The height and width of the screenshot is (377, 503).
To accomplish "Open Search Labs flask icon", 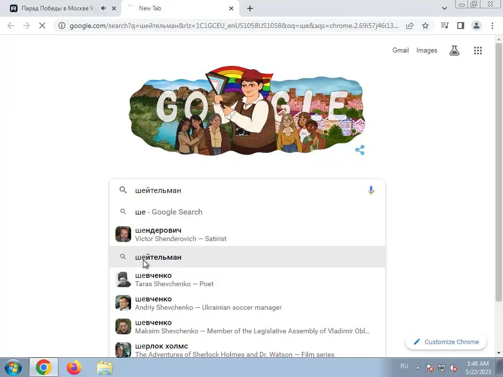I will point(454,51).
